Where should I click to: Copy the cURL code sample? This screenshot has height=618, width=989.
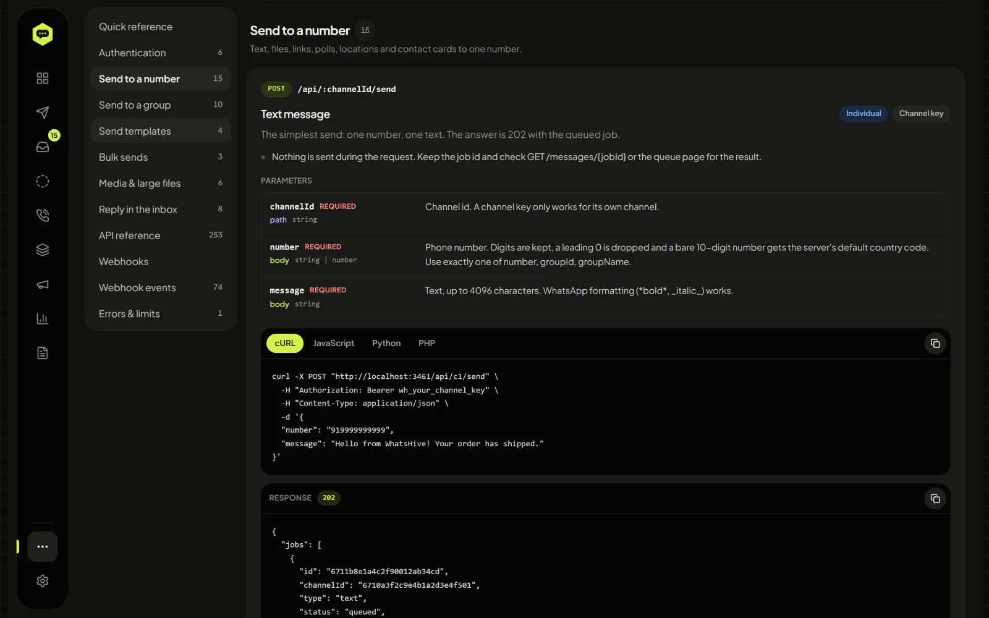(935, 344)
